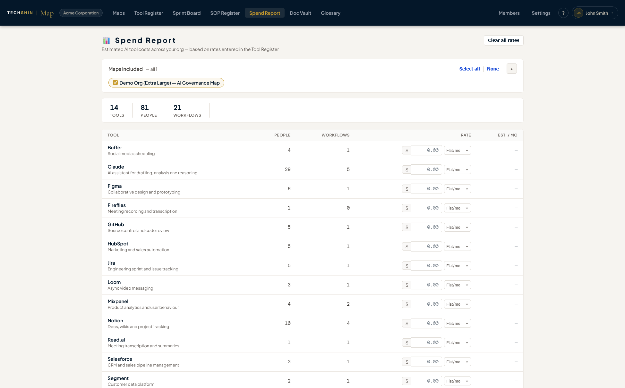Click the Salesforce tool name
This screenshot has height=388, width=625.
click(x=120, y=359)
